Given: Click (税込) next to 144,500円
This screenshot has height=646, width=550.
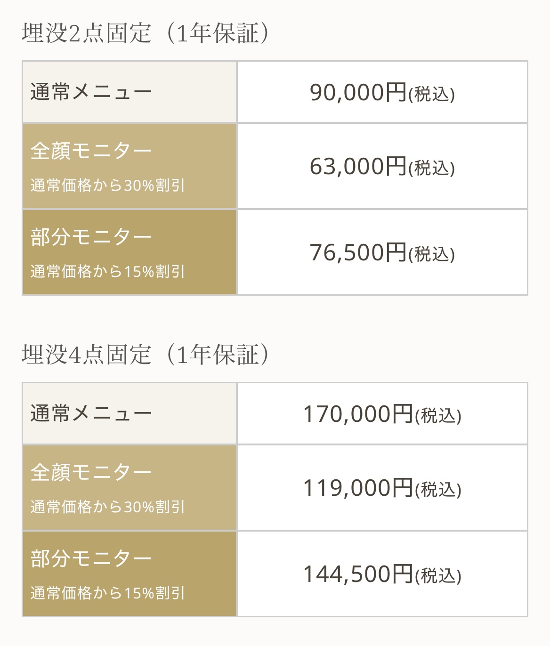Looking at the screenshot, I should coord(438,576).
